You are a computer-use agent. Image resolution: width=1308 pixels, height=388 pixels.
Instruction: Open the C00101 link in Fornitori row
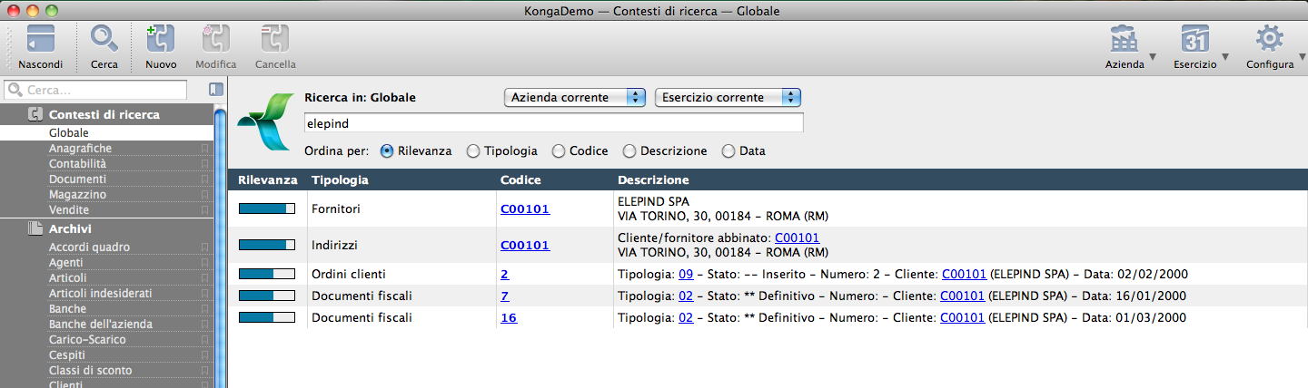525,209
